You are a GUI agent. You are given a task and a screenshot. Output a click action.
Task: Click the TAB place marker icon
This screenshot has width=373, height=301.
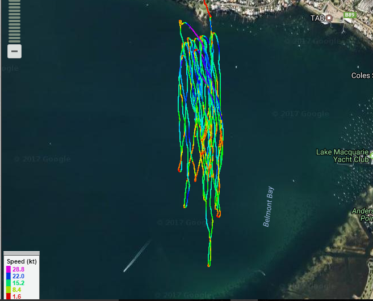coord(329,18)
